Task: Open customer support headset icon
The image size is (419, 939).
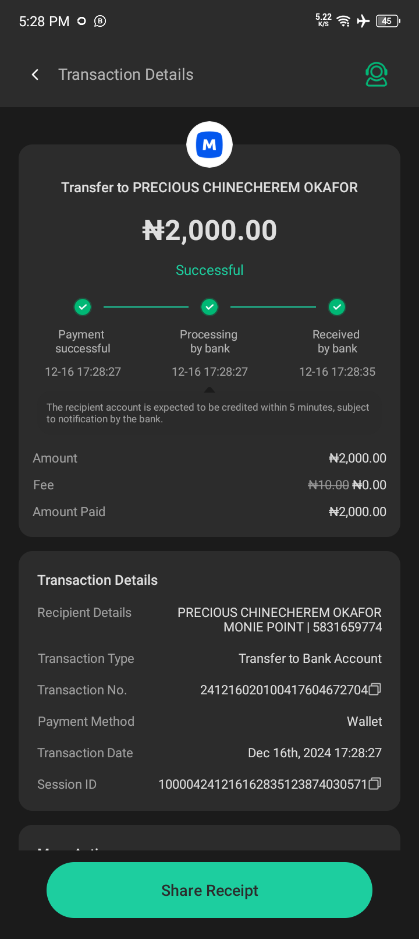Action: point(377,75)
